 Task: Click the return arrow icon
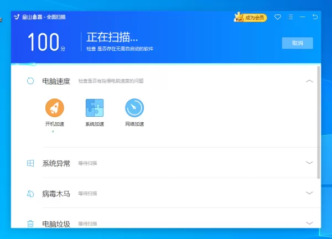tap(315, 17)
